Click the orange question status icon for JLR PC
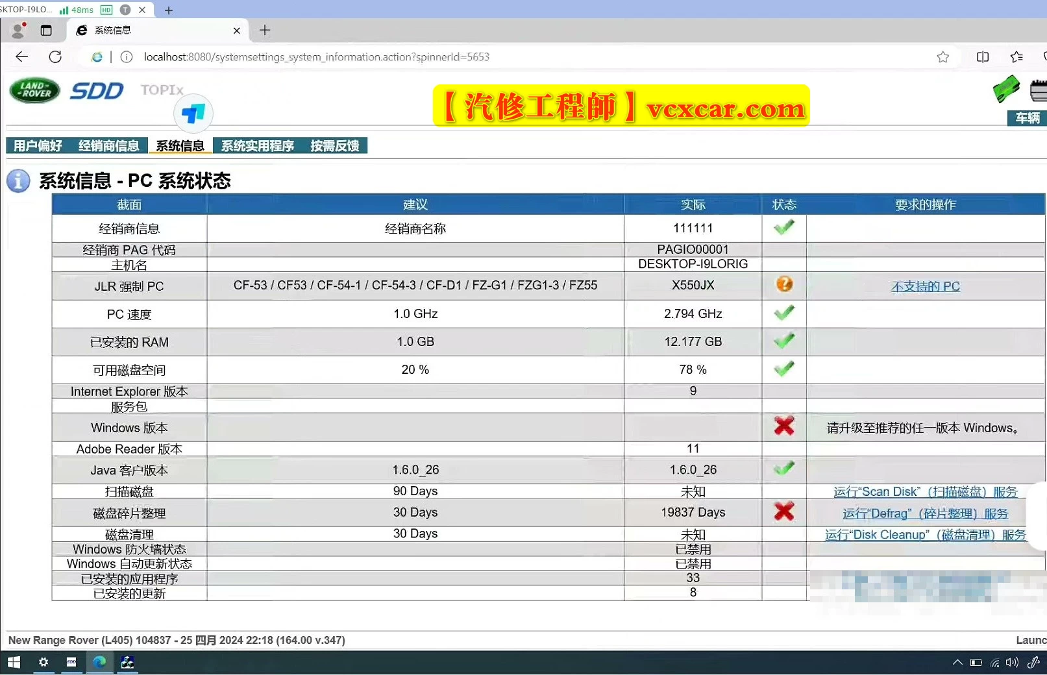 coord(784,284)
